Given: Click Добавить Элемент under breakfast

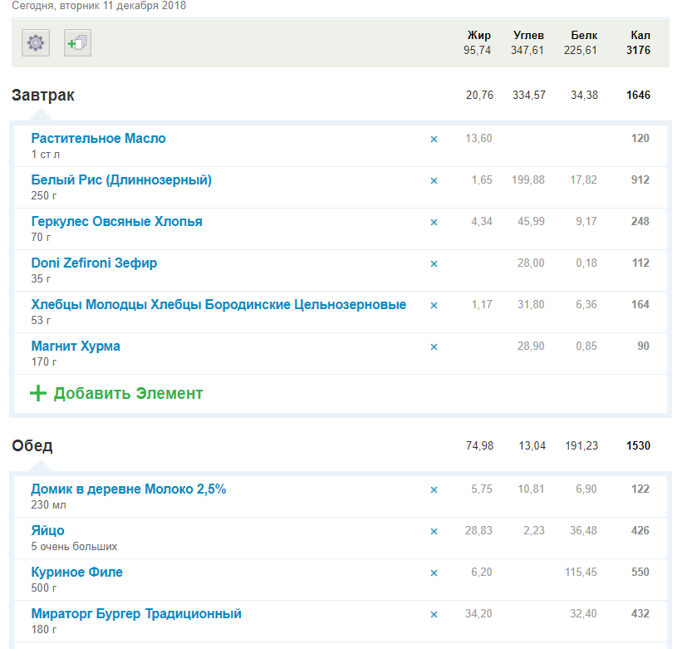Looking at the screenshot, I should (128, 393).
